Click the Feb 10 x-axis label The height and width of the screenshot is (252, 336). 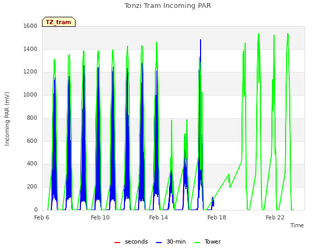click(100, 217)
